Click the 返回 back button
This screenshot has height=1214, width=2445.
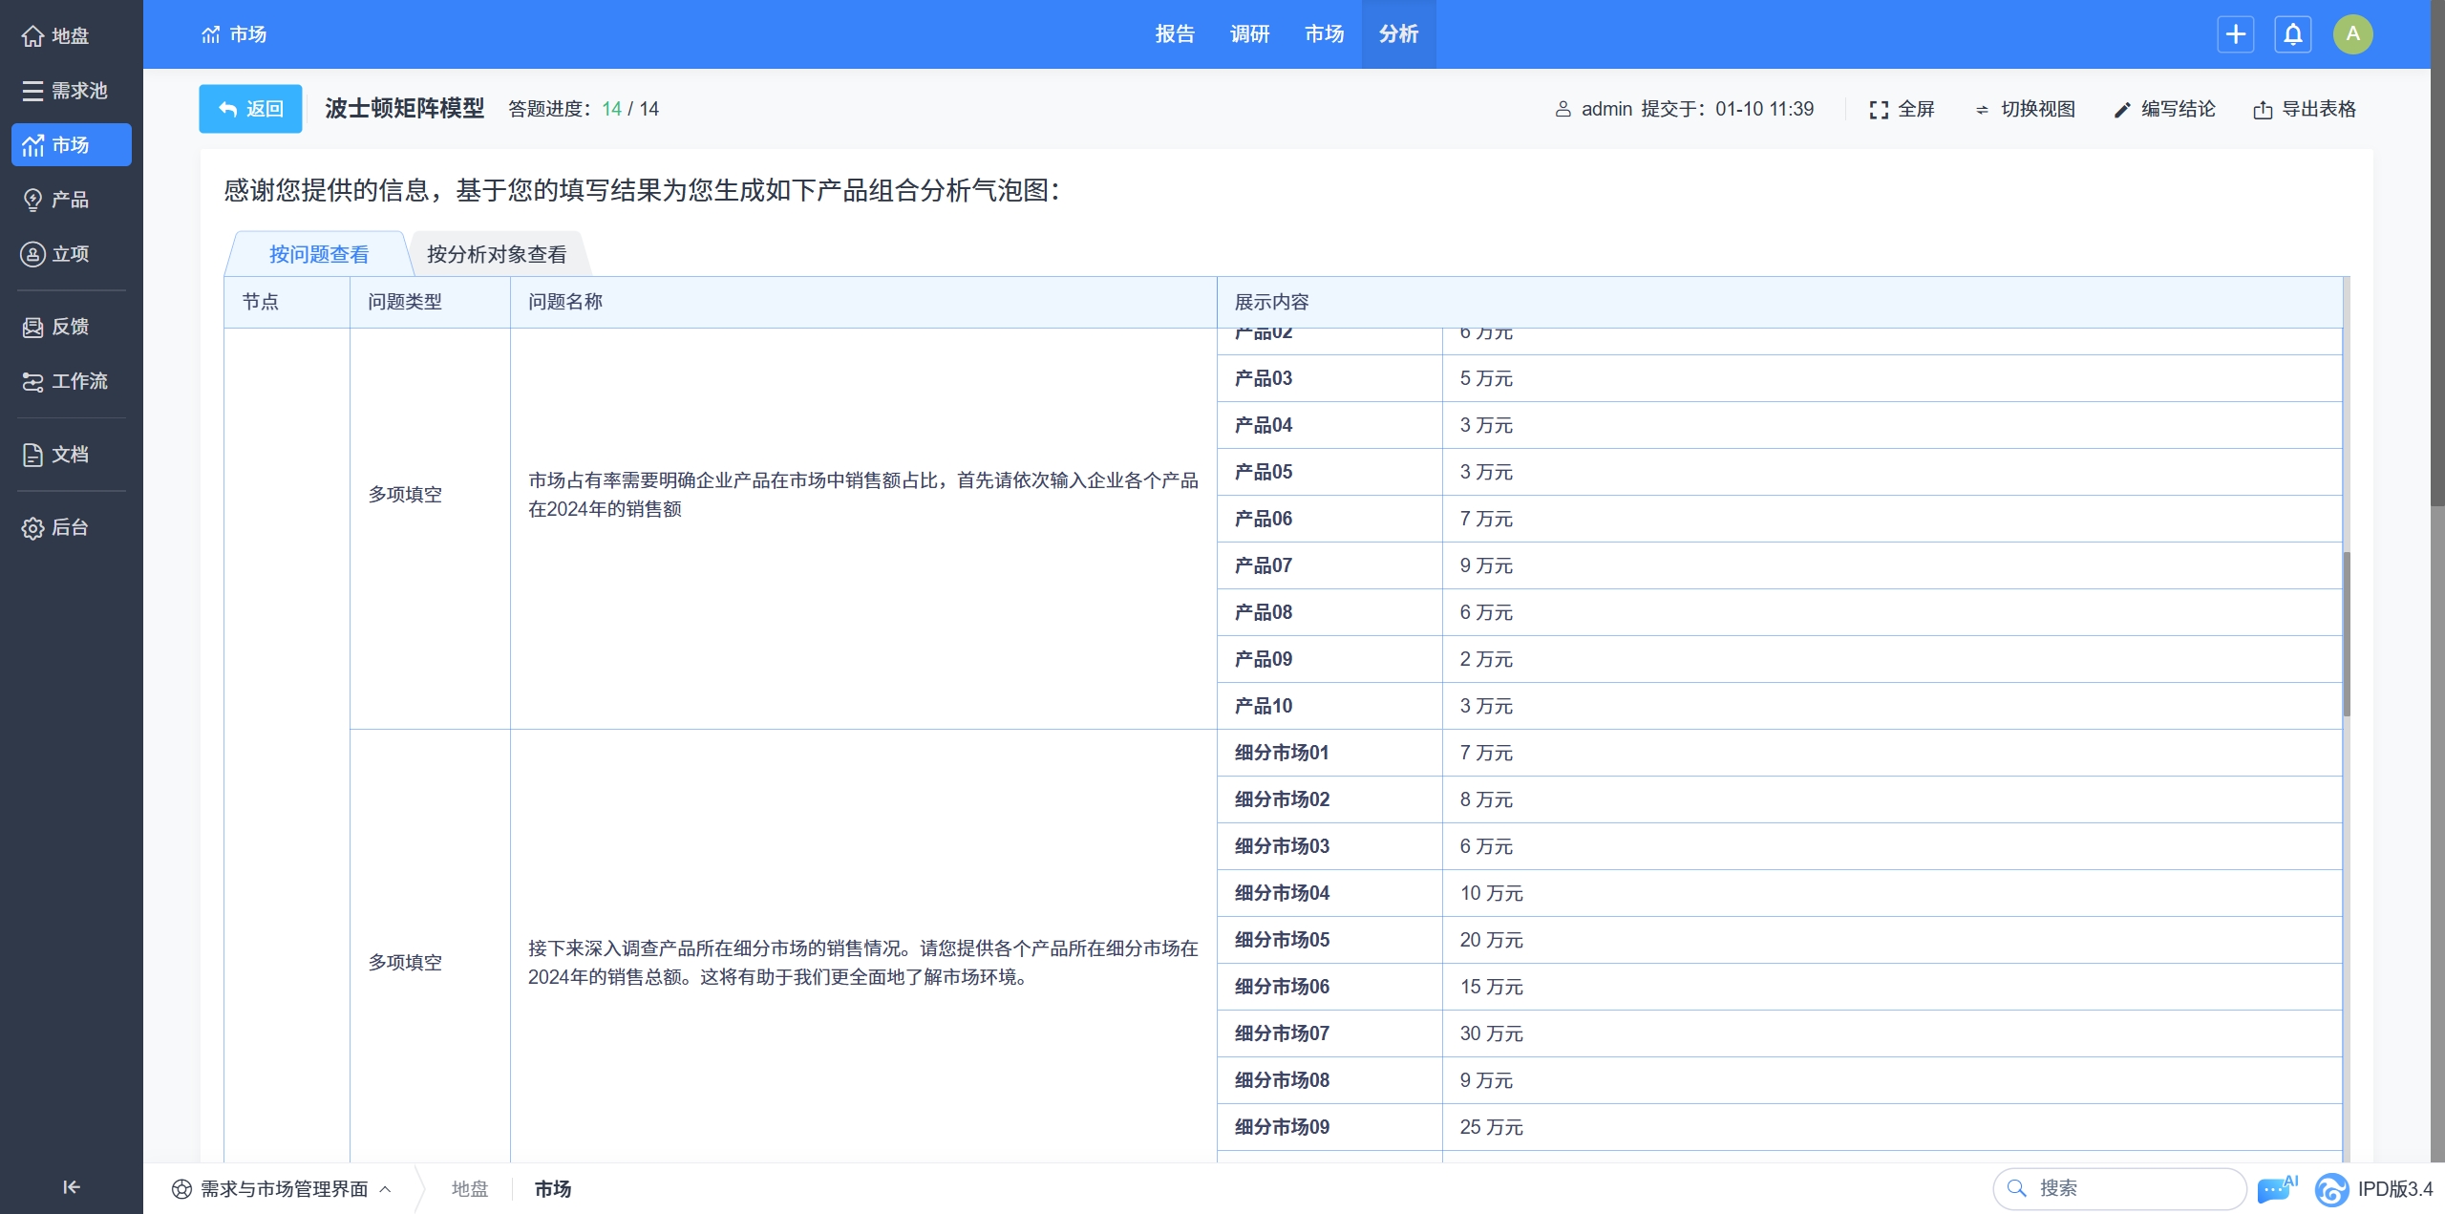[x=250, y=109]
